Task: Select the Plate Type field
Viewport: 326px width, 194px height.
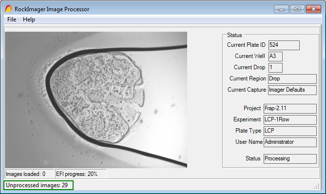Action: pos(290,131)
